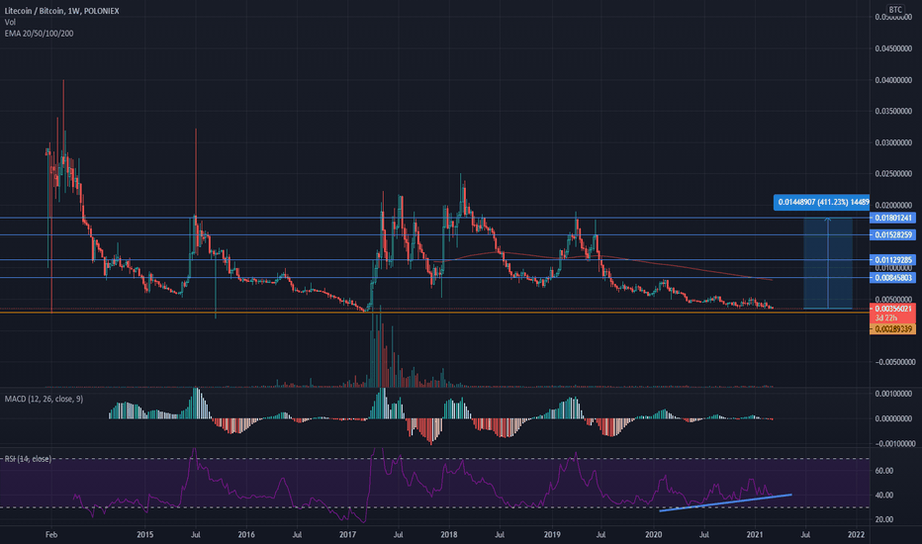Viewport: 922px width, 544px height.
Task: Click the 40.00 RSI axis label
Action: [884, 496]
